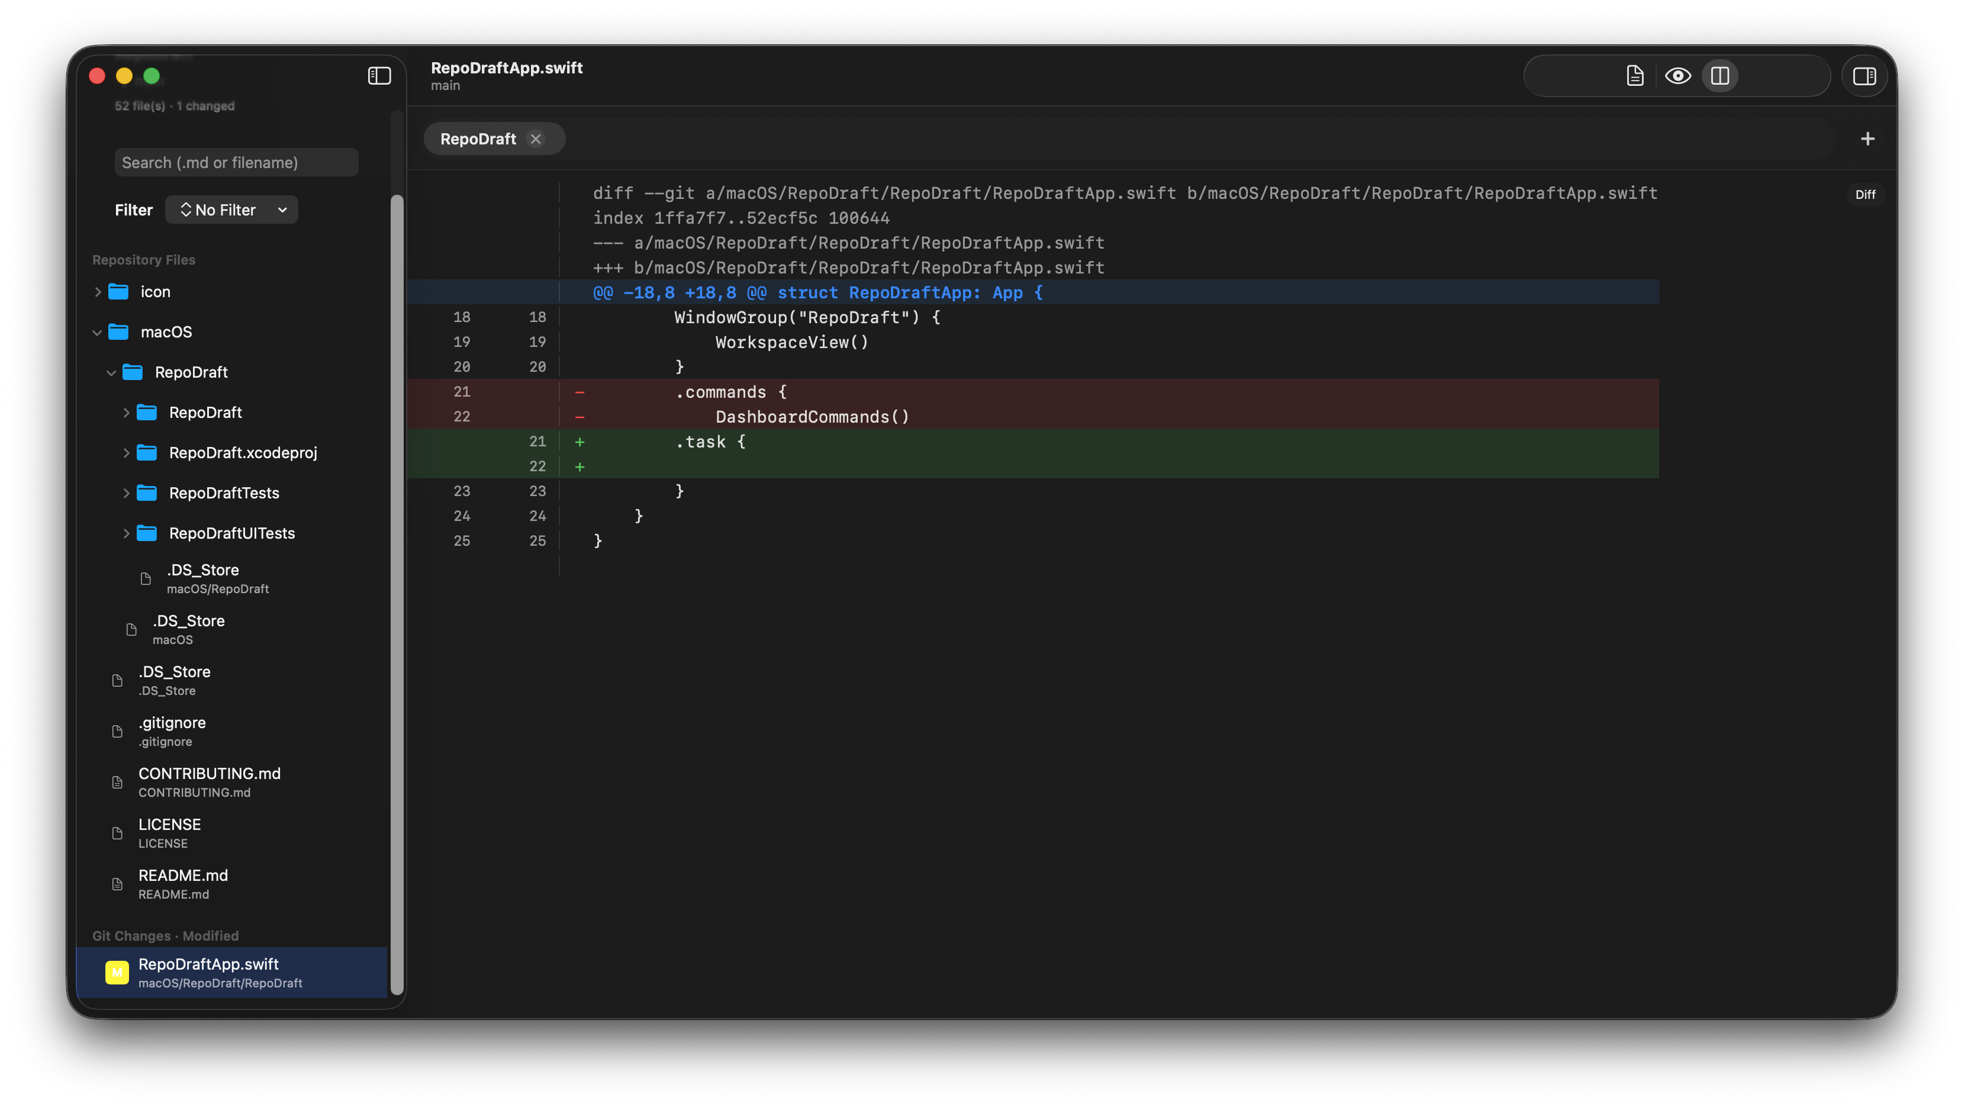Select the macOS folder icon
1964x1107 pixels.
pyautogui.click(x=118, y=332)
